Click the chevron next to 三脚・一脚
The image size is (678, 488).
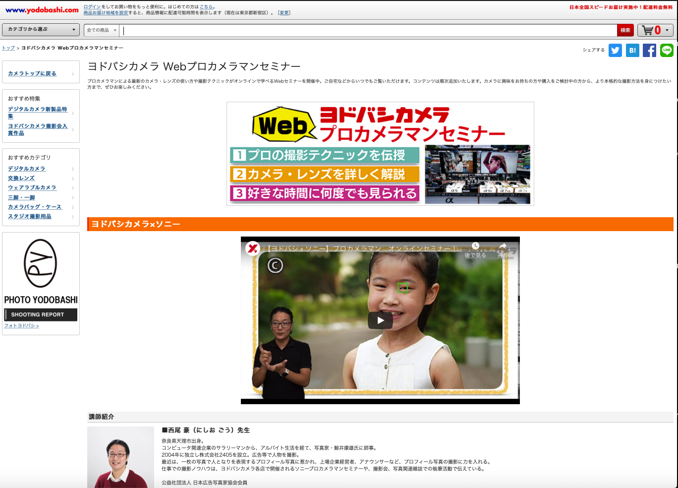click(x=73, y=198)
